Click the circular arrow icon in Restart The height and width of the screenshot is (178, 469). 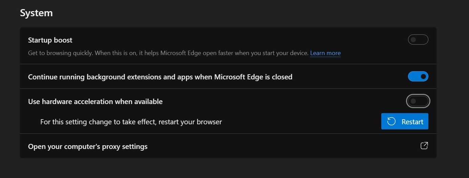pos(391,122)
